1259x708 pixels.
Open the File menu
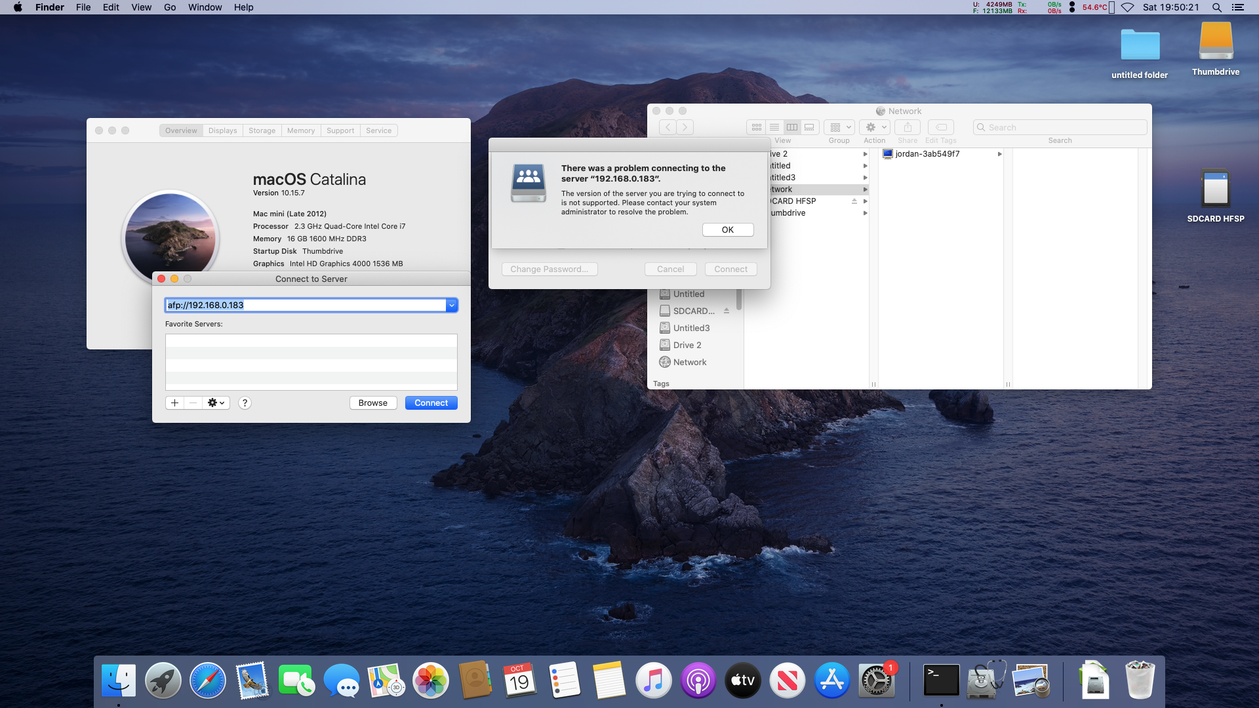coord(83,7)
